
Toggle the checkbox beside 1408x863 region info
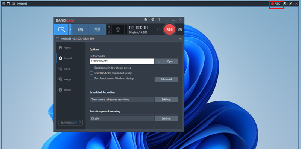tap(58, 39)
